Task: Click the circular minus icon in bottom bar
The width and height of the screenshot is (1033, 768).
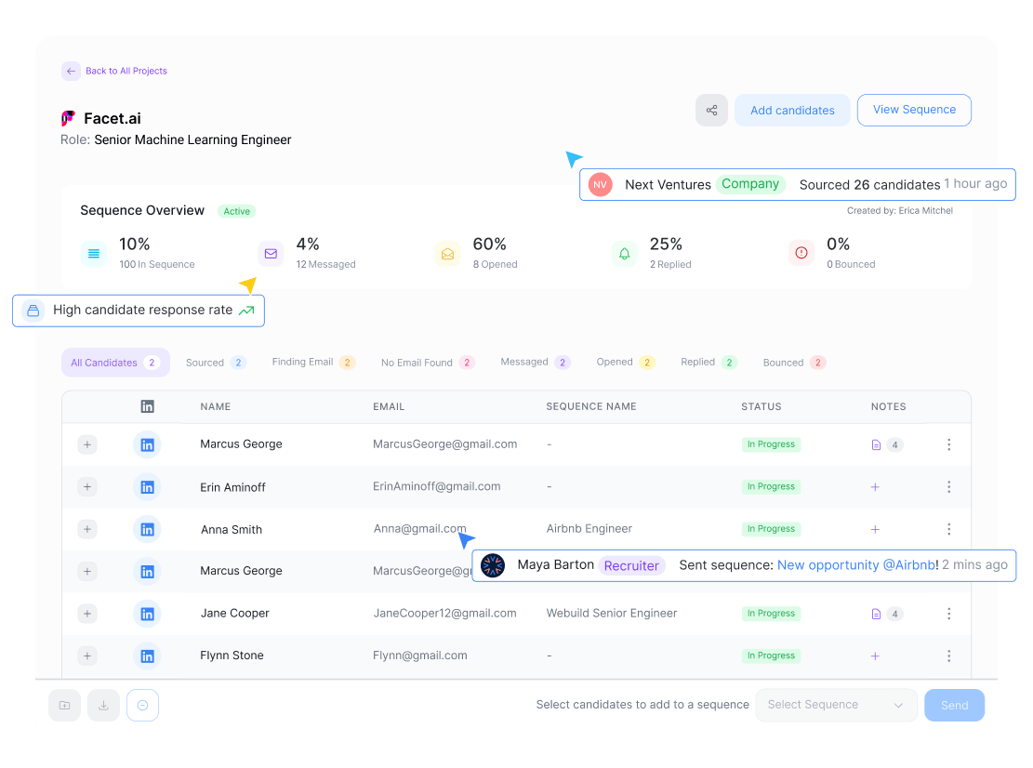Action: [143, 706]
